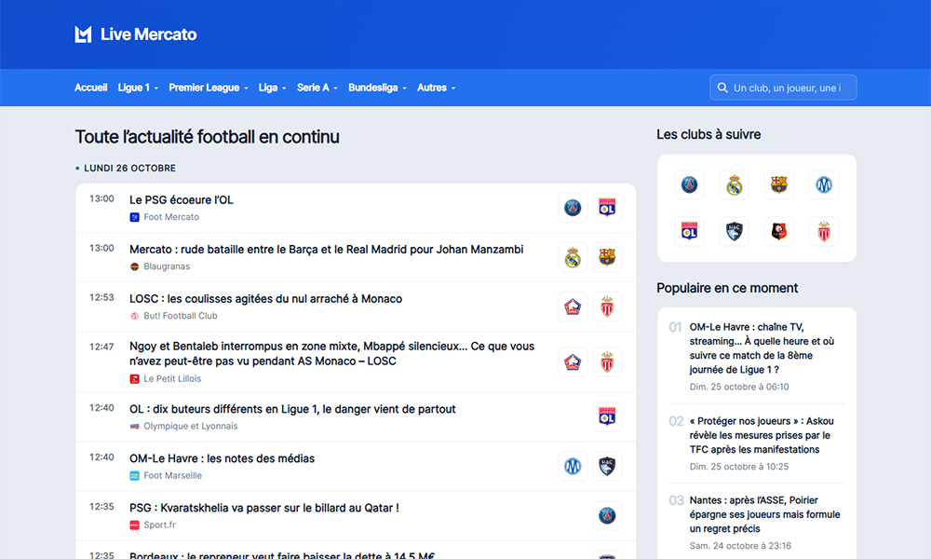The image size is (931, 559).
Task: Open FC Barcelona club in Les clubs à suivre
Action: tap(779, 184)
